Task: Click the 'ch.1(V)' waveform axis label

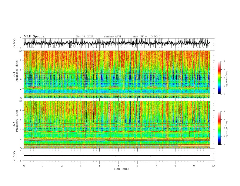Action: 15,43
